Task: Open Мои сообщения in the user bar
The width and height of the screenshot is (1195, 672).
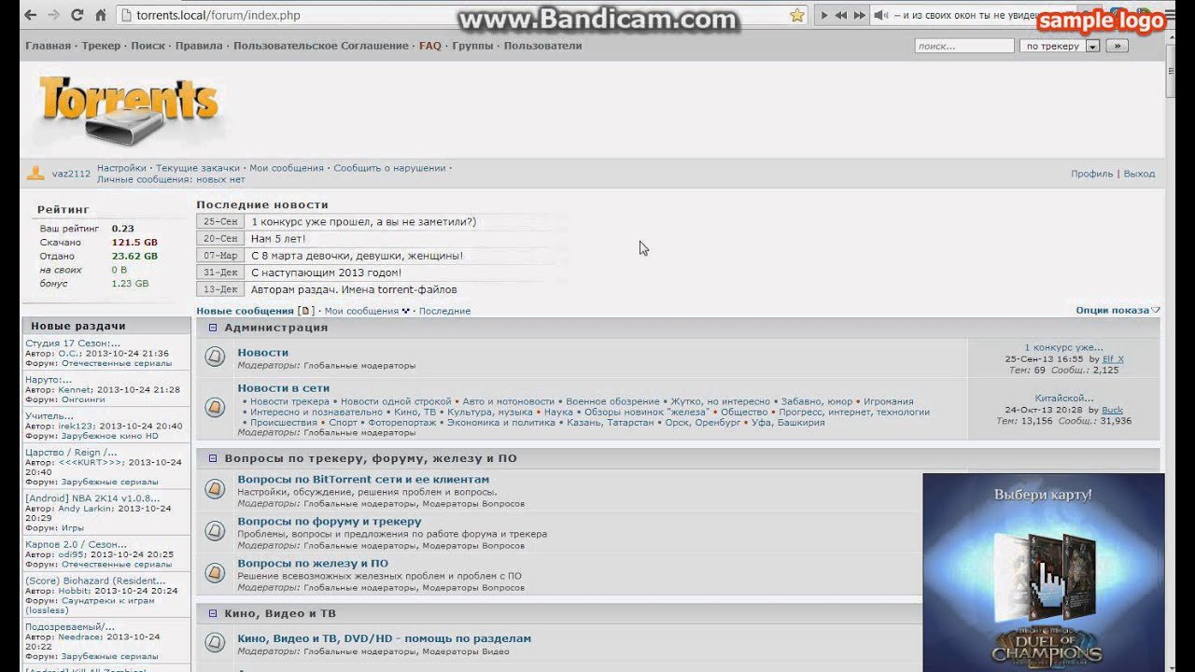Action: 287,168
